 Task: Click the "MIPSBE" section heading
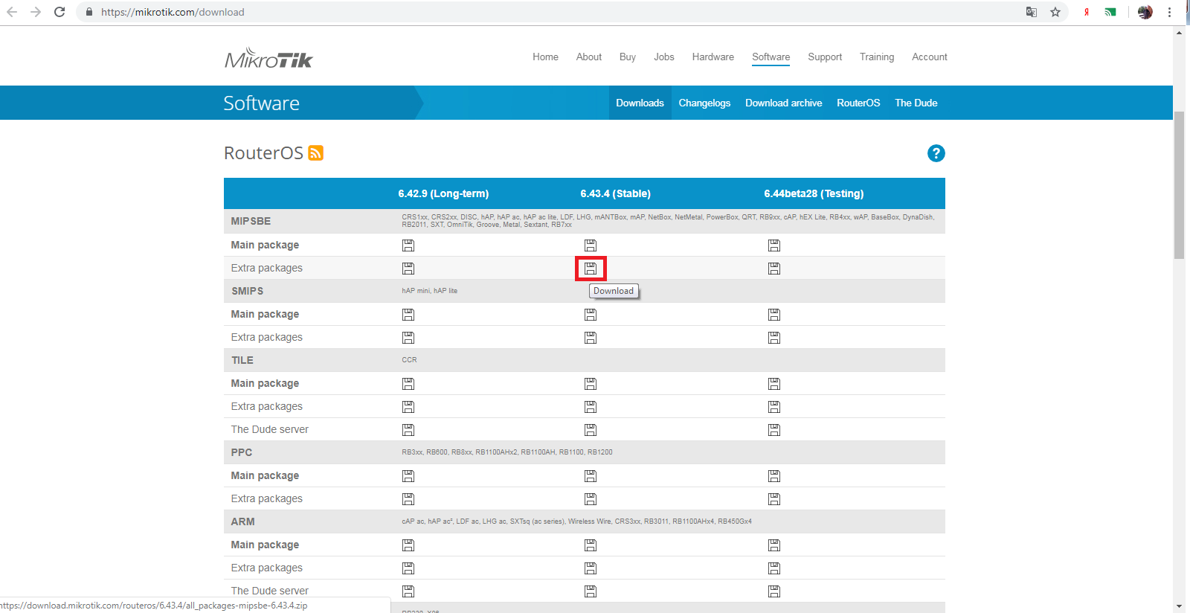pos(251,221)
